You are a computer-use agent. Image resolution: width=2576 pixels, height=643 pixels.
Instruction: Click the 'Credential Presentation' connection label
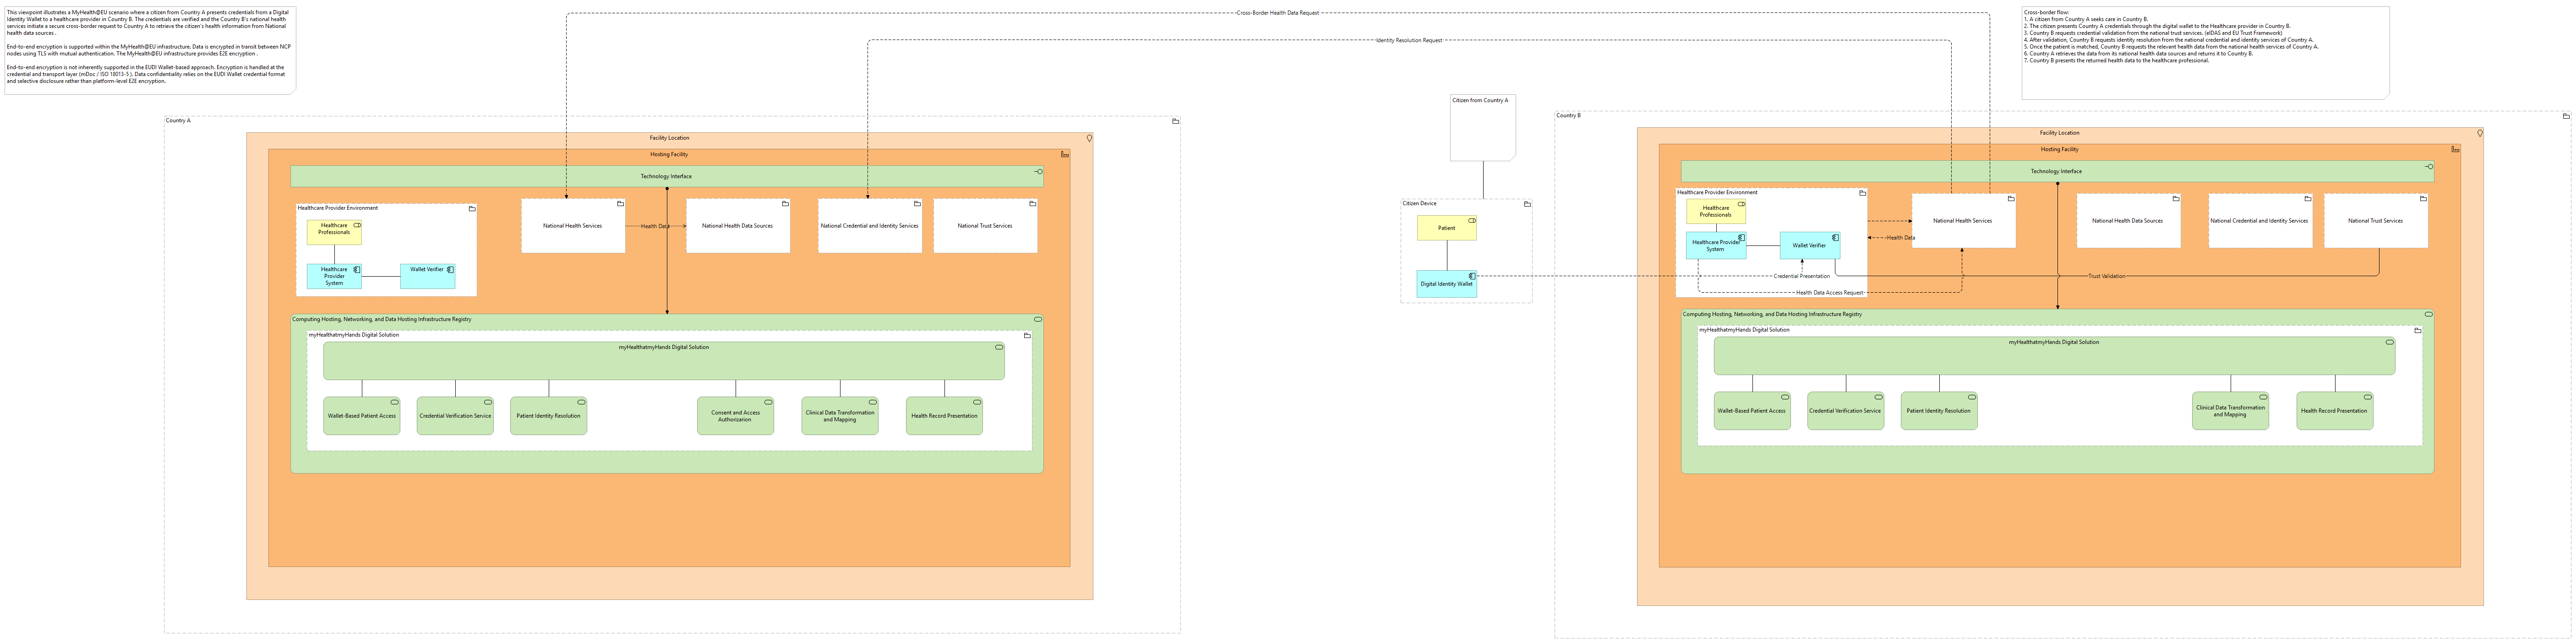(1802, 276)
